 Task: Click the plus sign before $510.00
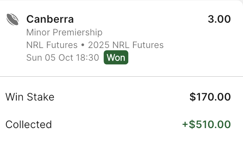pos(185,124)
